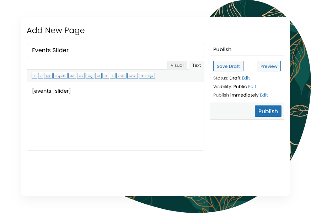This screenshot has width=311, height=213.
Task: Insert a Read More tag
Action: [132, 76]
